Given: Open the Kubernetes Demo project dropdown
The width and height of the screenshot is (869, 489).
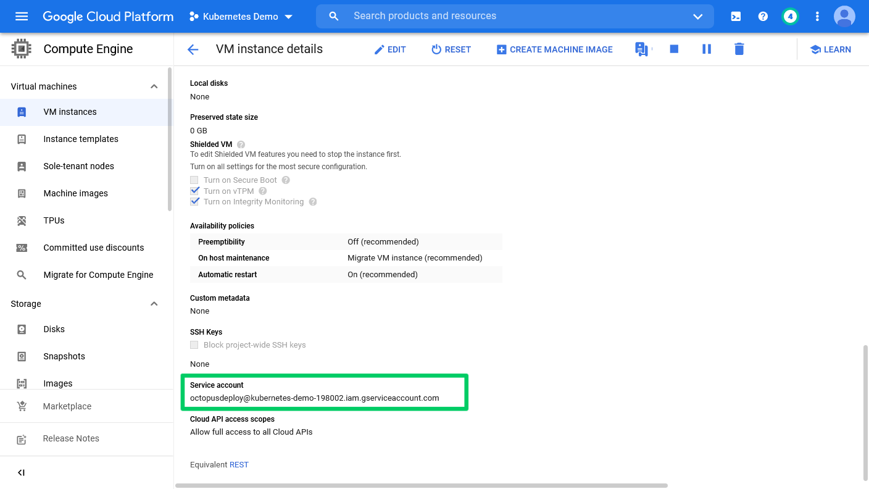Looking at the screenshot, I should click(x=241, y=17).
